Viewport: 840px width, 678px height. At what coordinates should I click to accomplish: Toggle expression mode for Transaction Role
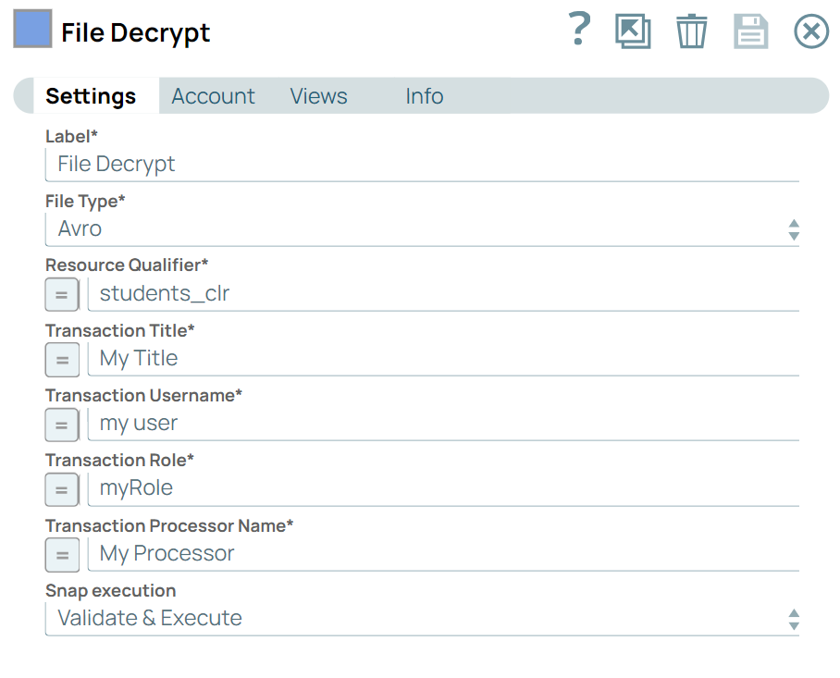62,489
